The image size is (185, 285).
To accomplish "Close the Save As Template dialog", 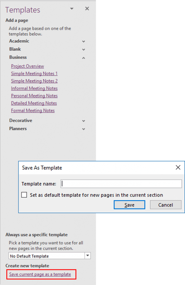I will click(178, 167).
